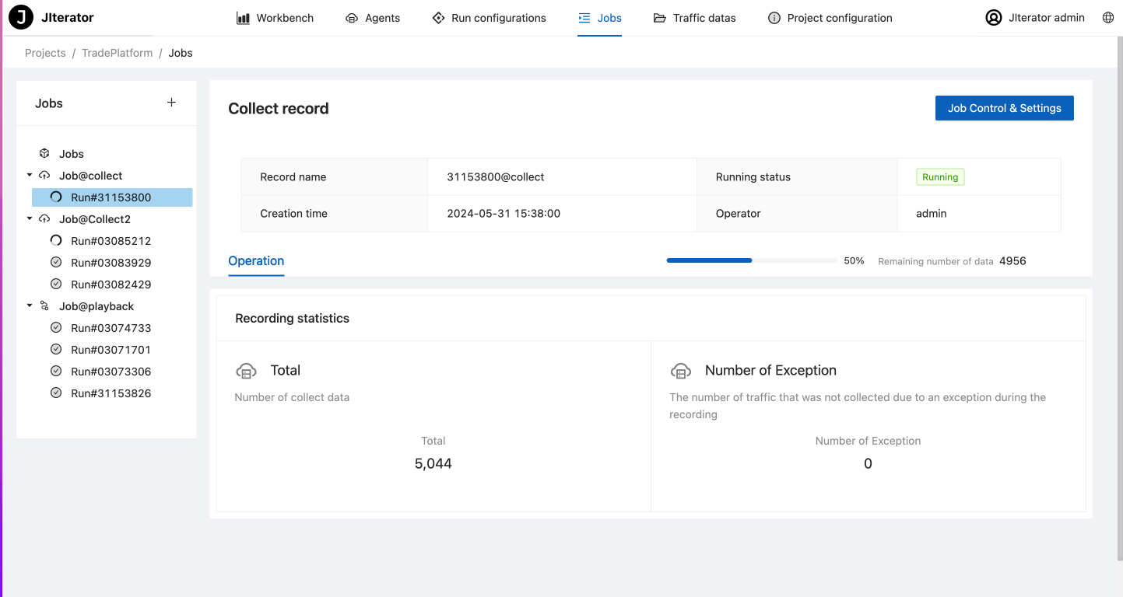Click completed check icon of Run#03073306
This screenshot has width=1123, height=597.
pos(56,372)
